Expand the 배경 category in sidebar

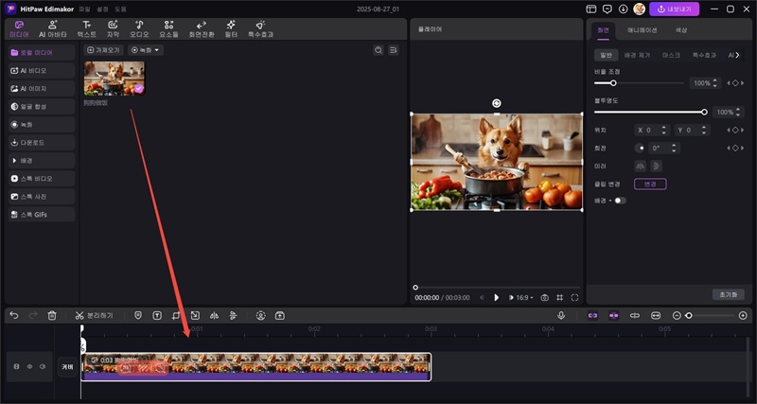pos(42,160)
